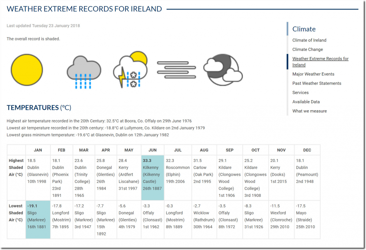This screenshot has height=250, width=366.
Task: Click the APR column header
Action: tap(106, 150)
